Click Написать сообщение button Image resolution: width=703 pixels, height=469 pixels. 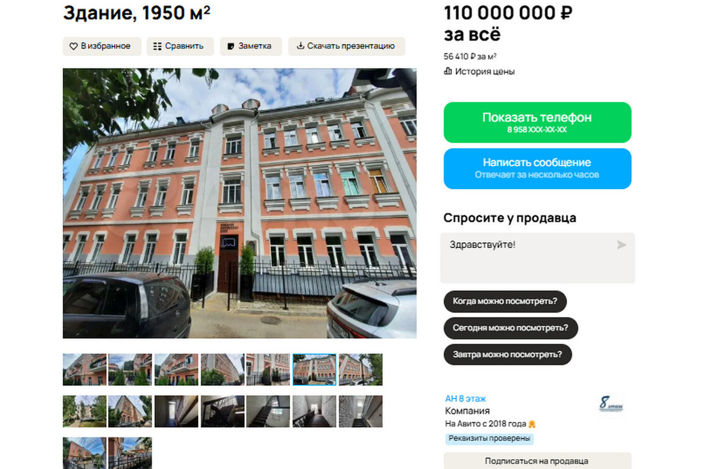pos(537,168)
